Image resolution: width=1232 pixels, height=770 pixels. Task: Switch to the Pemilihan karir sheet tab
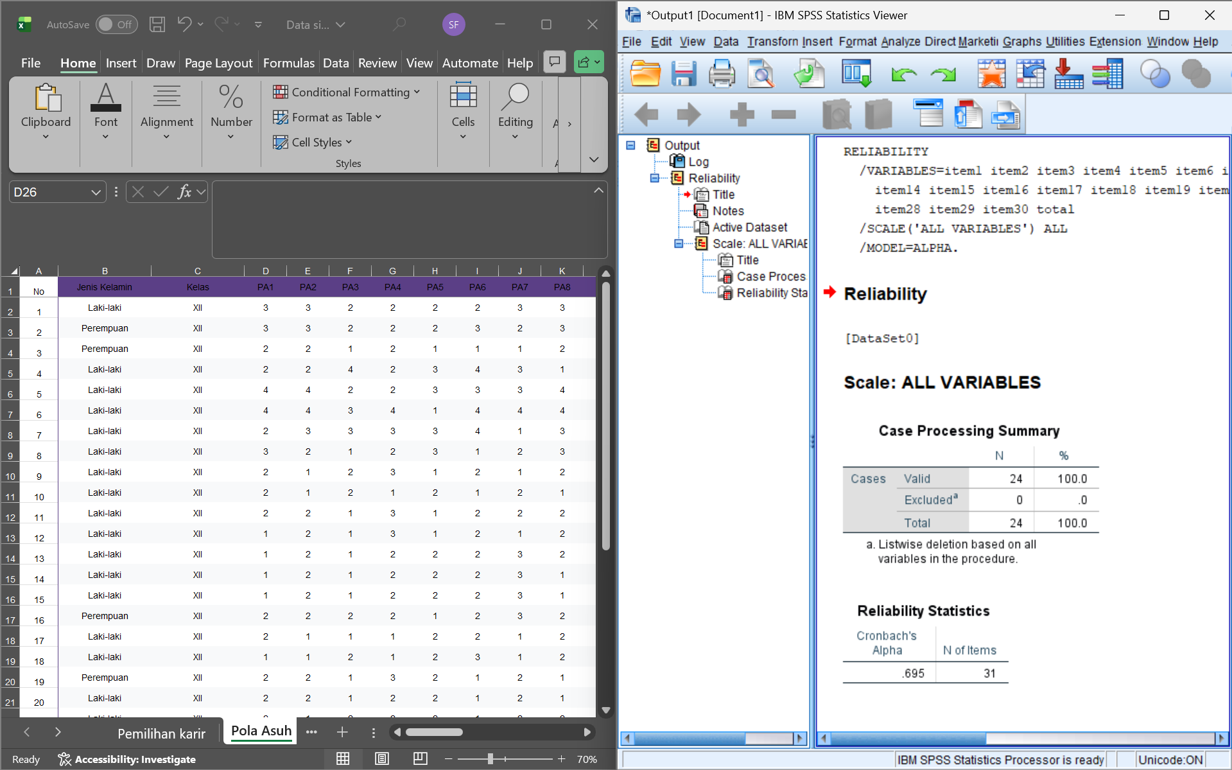[x=161, y=733]
